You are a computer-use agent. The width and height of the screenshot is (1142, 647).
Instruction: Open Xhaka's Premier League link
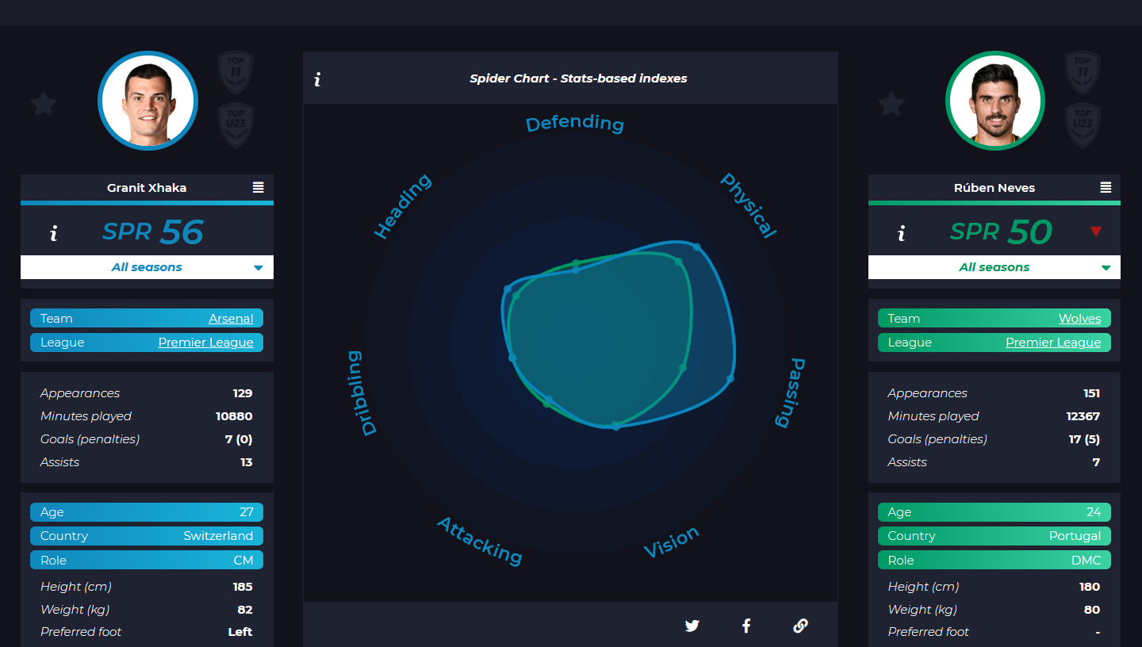(205, 343)
